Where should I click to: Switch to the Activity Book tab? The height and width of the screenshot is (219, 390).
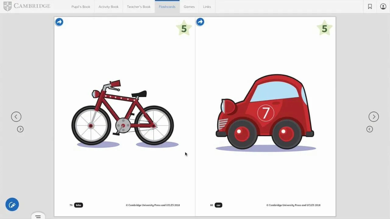coord(108,7)
